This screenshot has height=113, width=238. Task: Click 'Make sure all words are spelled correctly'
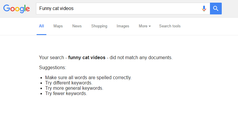coord(88,78)
